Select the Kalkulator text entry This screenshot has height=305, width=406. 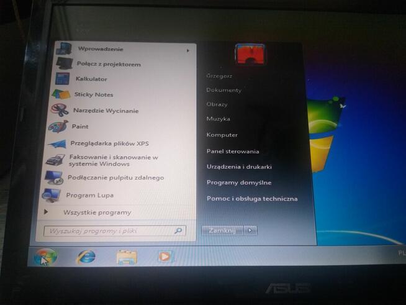pyautogui.click(x=91, y=79)
